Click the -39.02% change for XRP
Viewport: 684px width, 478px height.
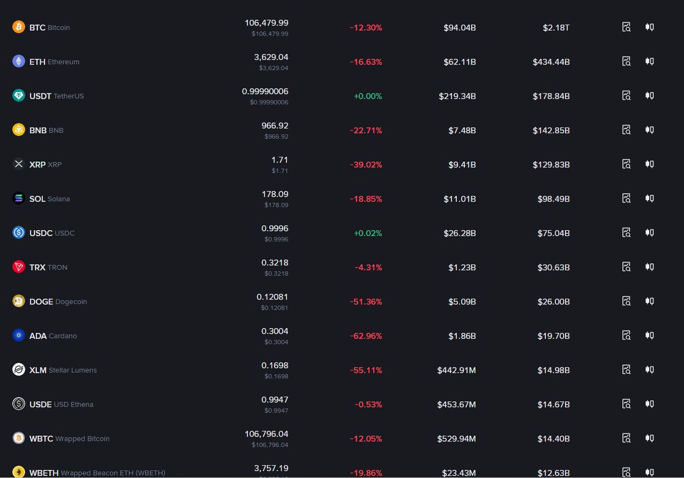[366, 164]
